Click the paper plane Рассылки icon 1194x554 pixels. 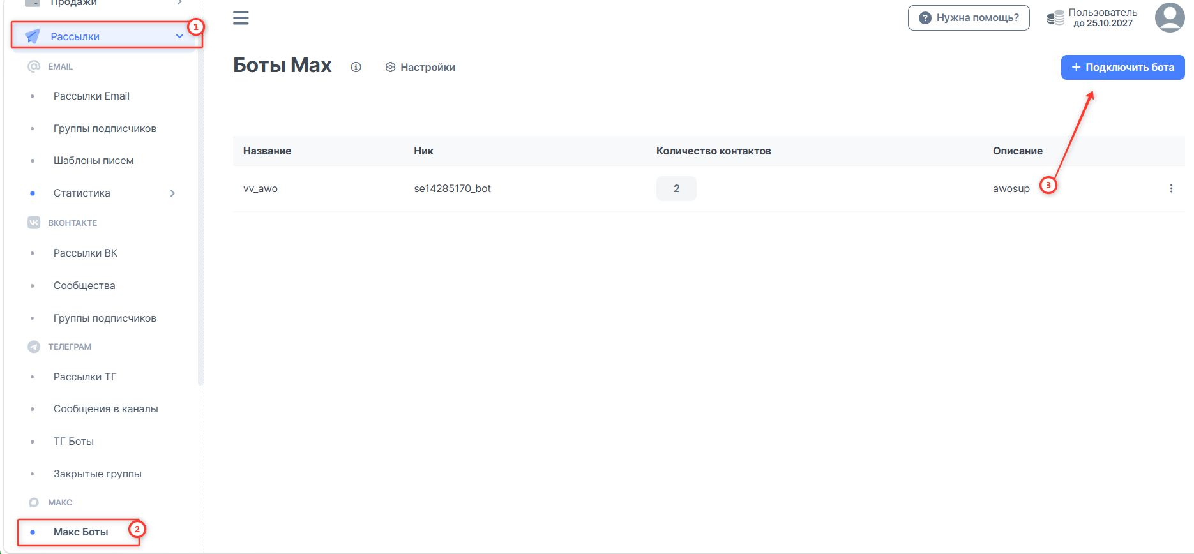[33, 36]
